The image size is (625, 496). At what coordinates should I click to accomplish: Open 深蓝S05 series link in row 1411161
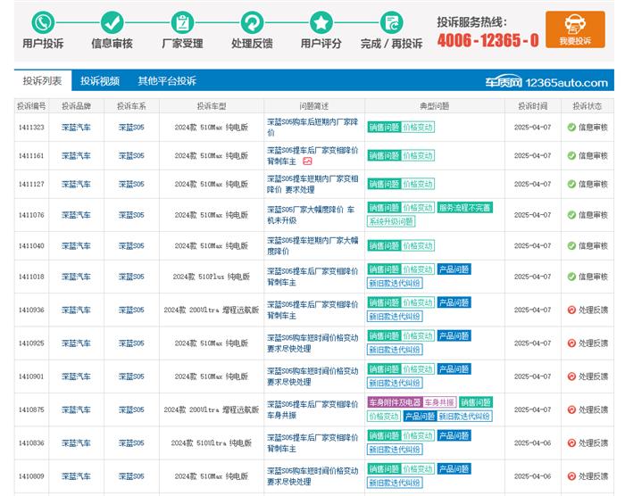tap(131, 155)
